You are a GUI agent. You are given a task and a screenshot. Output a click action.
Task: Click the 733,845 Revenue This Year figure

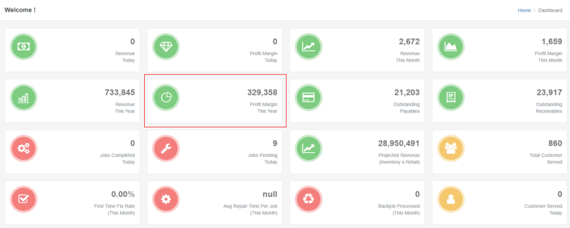[x=120, y=92]
